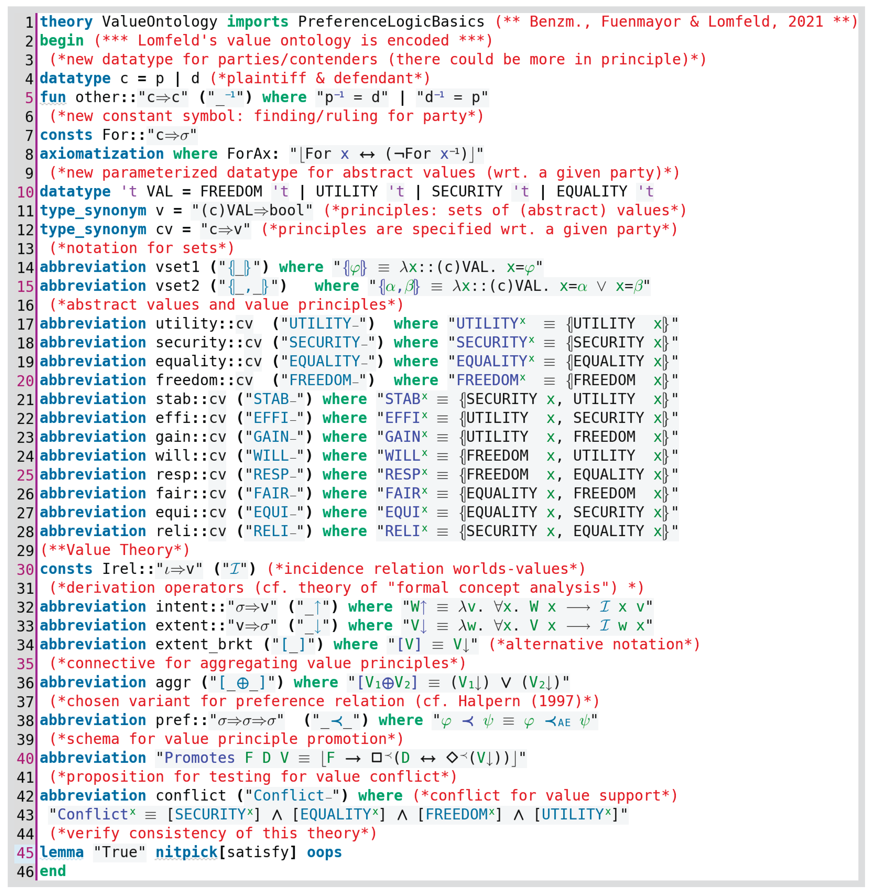Click the 'theory' keyword on line 1

[66, 22]
